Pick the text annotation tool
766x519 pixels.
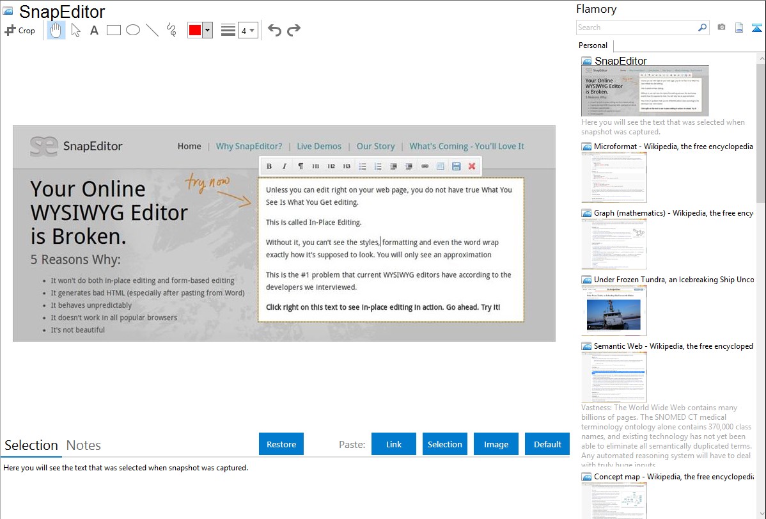(x=94, y=30)
